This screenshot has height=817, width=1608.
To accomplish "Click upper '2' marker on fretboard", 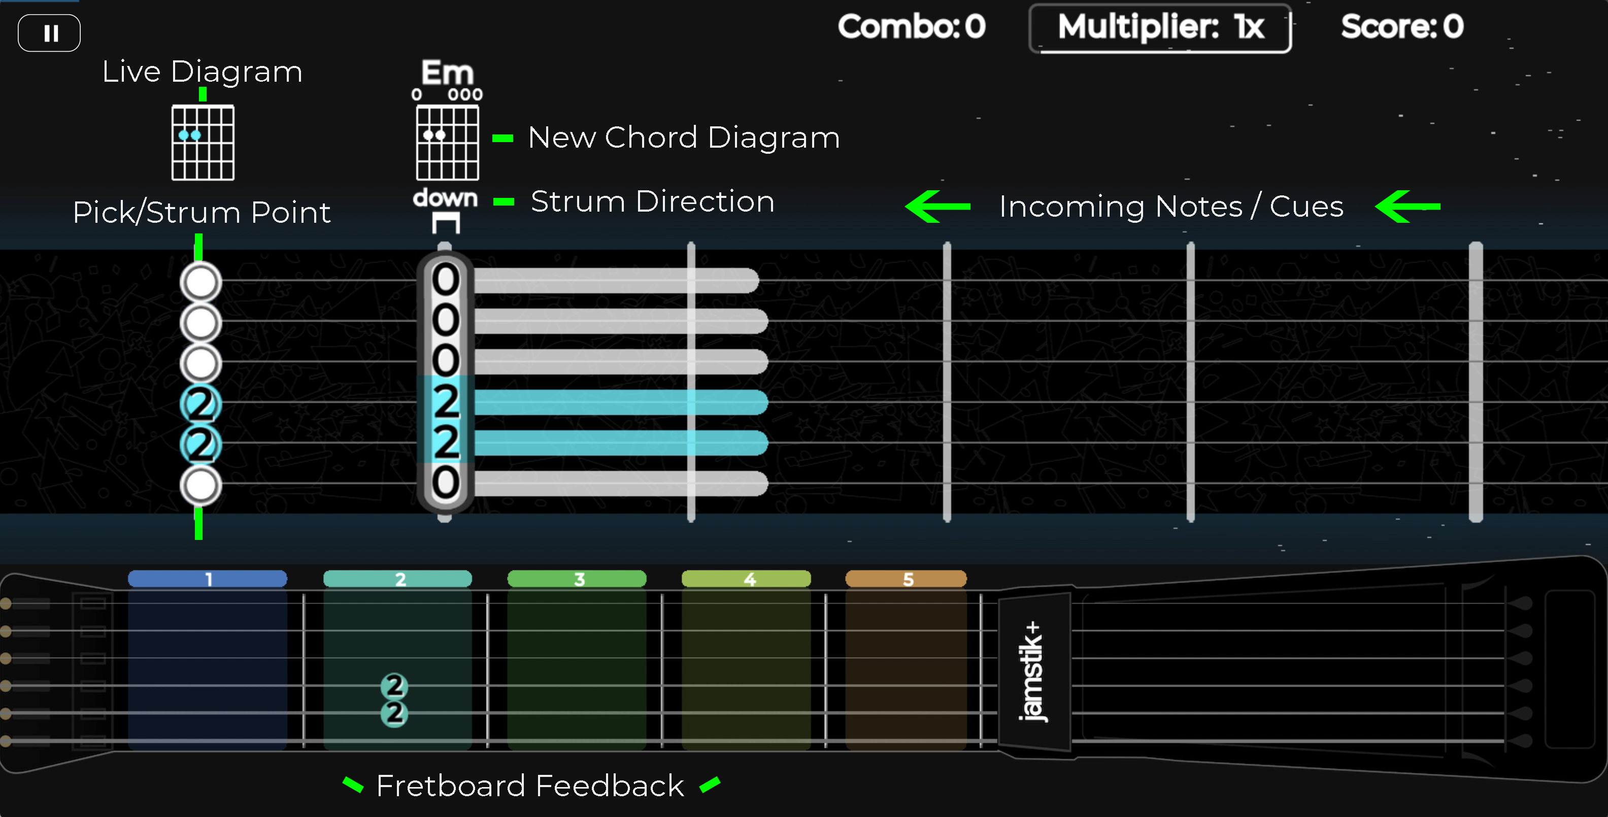I will pos(394,686).
